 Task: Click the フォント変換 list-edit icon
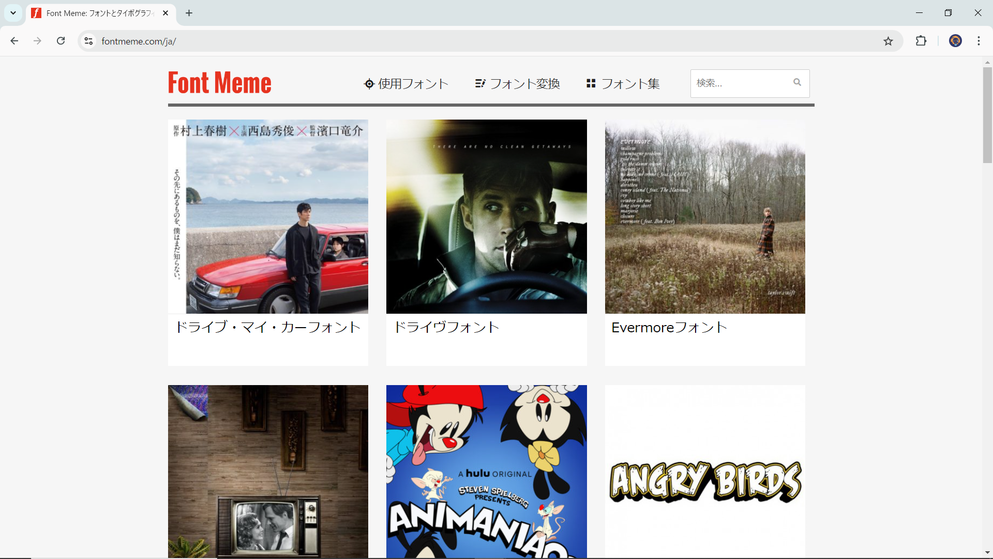(x=480, y=83)
